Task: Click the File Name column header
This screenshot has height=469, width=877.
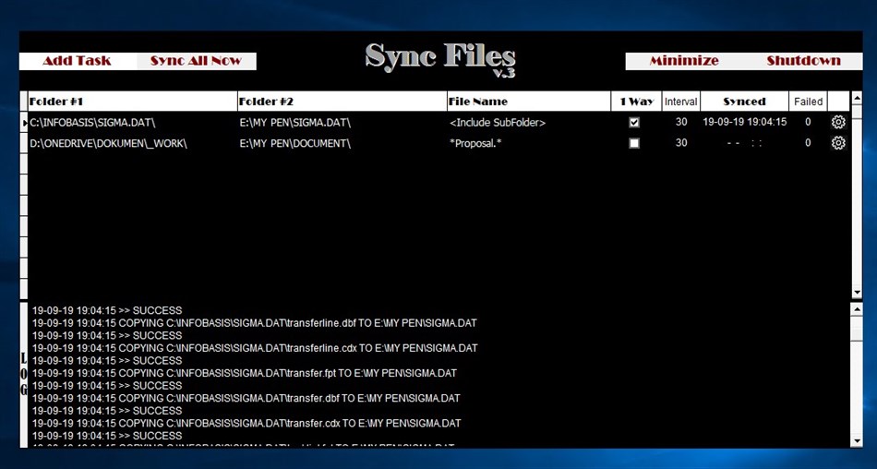Action: 529,102
